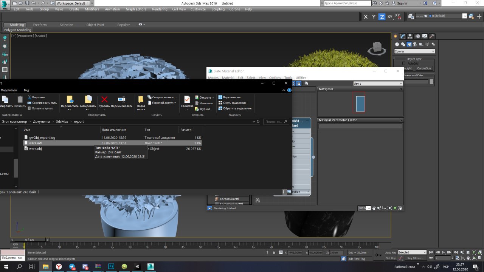Click the Переименовать rename icon
Viewport: 484px width, 272px height.
pyautogui.click(x=121, y=99)
